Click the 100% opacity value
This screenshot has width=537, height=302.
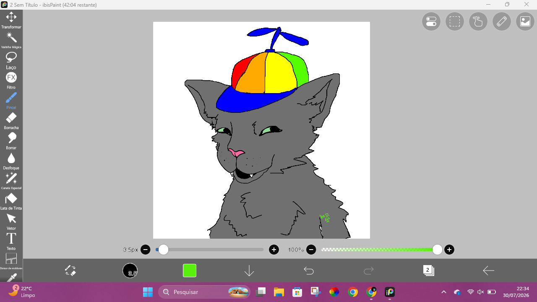(x=296, y=250)
